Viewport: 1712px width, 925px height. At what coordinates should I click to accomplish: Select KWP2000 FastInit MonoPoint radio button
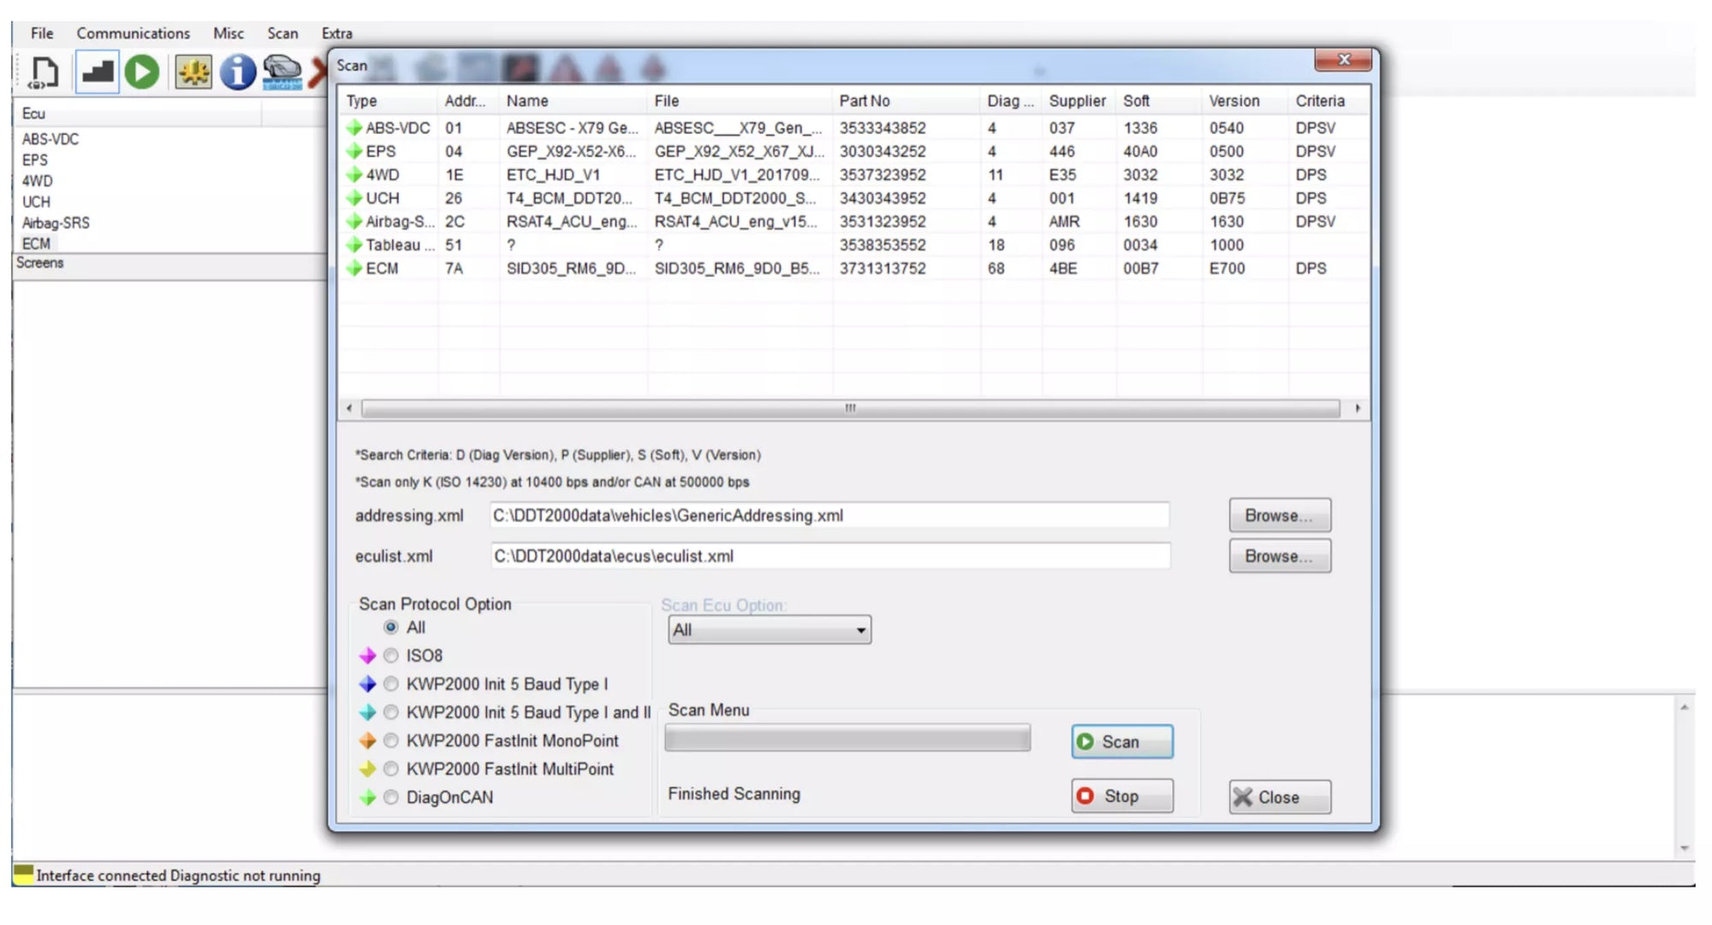click(390, 740)
